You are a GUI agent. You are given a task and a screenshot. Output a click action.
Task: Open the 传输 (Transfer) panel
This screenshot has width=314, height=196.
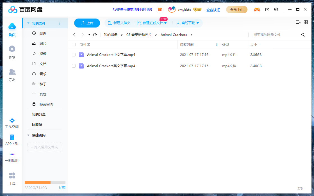coord(12,52)
